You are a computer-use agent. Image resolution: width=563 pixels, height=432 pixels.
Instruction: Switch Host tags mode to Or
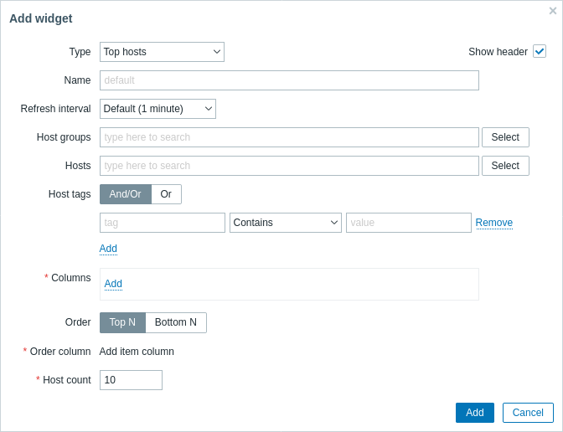(x=166, y=194)
